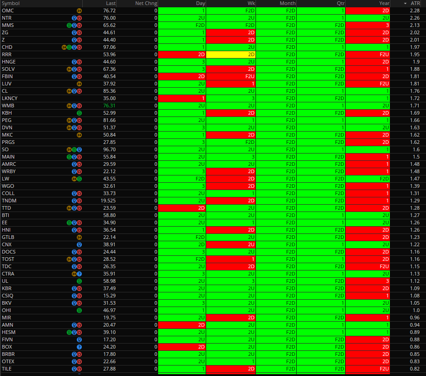Click the 24-hour icon in the PEG row
Viewport: 426px width, 376px height.
coord(69,121)
